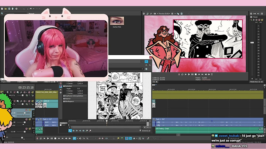Mute the first video track

tap(29, 92)
